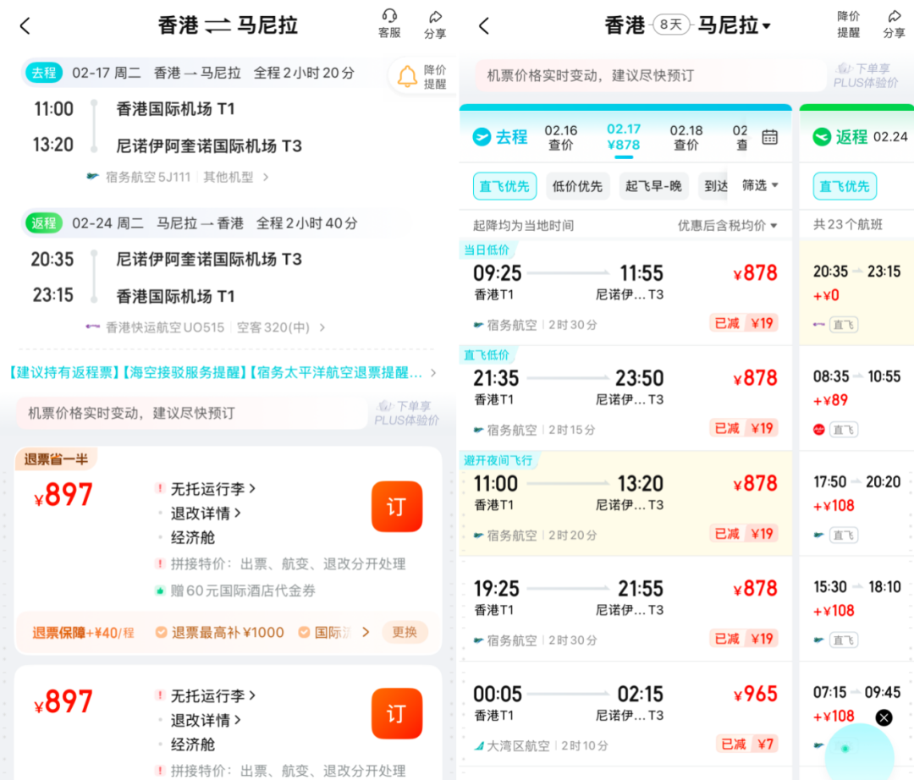Viewport: 914px width, 780px height.
Task: Open the floating customer service bubble
Action: (x=861, y=753)
